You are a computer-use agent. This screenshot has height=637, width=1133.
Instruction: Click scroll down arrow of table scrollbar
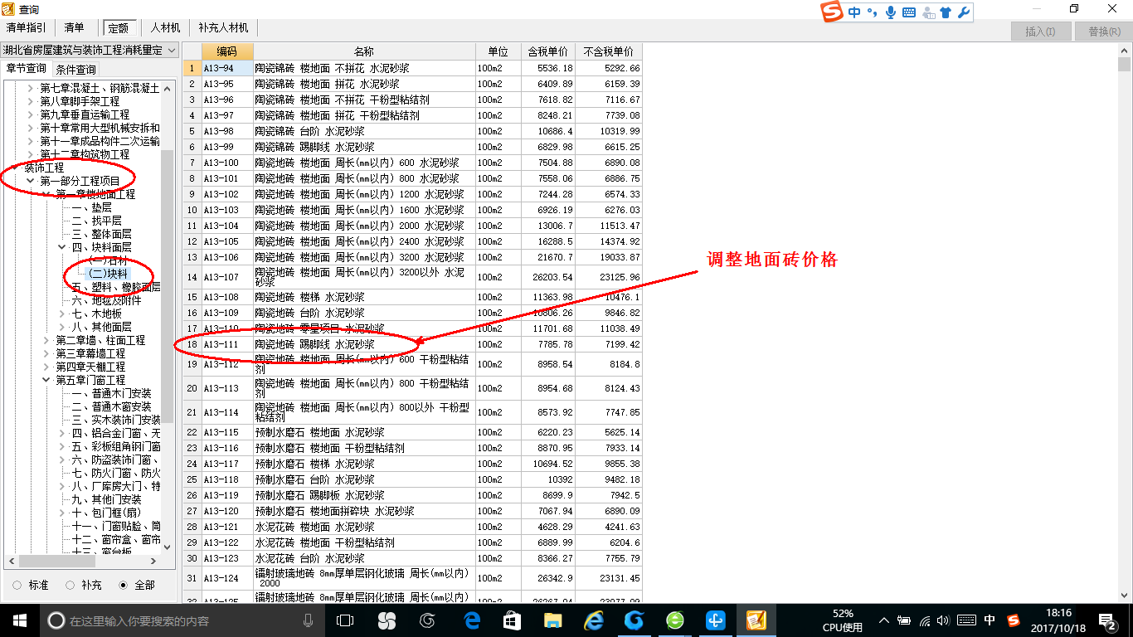point(1125,596)
